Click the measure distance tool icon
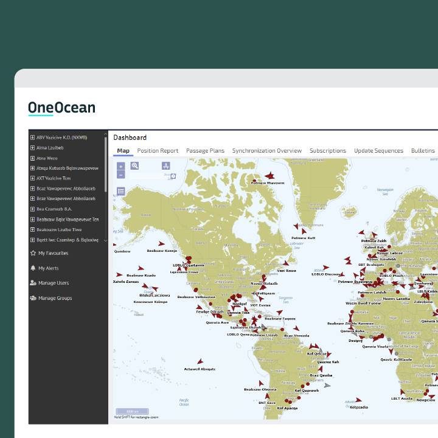 click(165, 165)
